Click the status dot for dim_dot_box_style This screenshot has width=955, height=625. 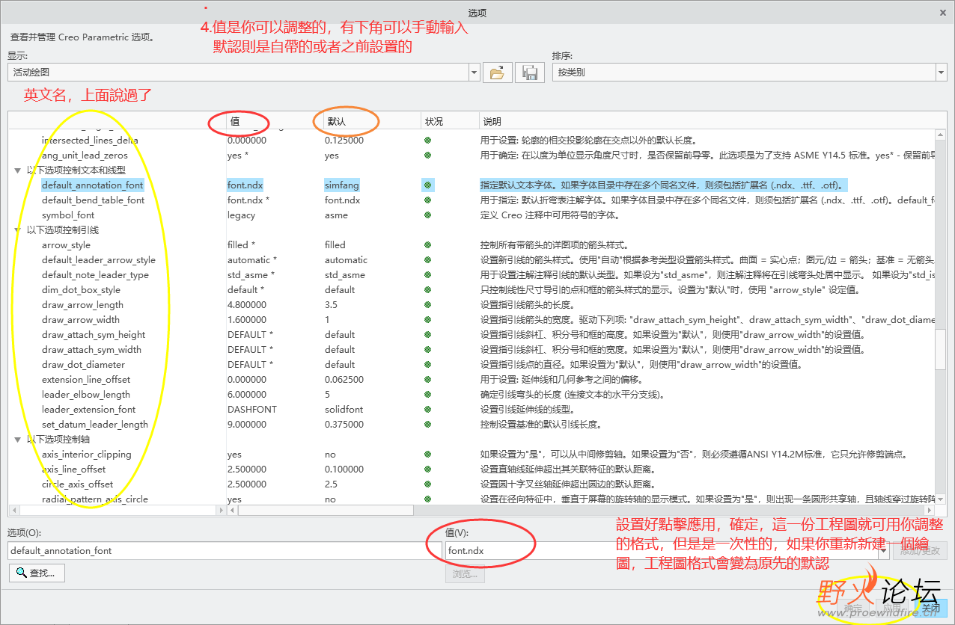point(427,290)
